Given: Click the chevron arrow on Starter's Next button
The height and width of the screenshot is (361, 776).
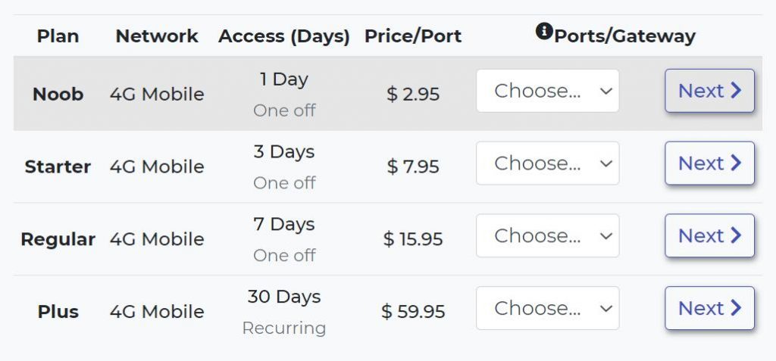Looking at the screenshot, I should pyautogui.click(x=736, y=163).
